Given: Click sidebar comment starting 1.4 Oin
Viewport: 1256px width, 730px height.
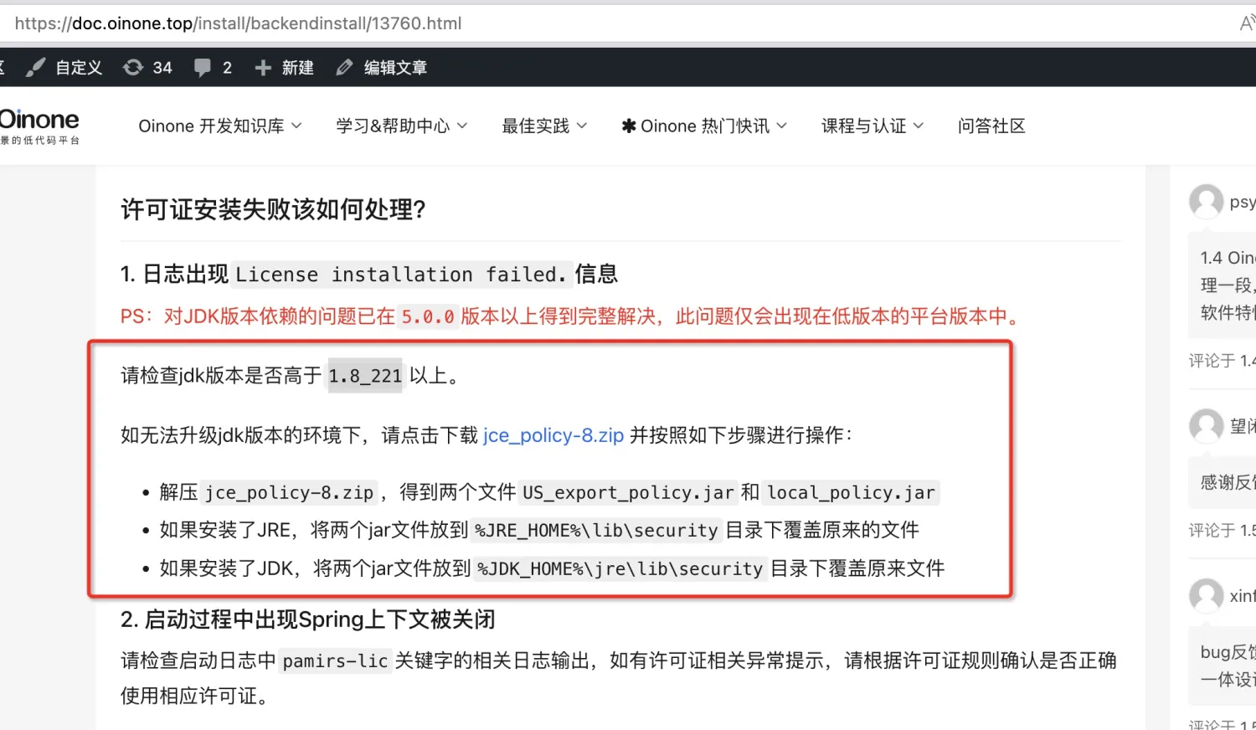Looking at the screenshot, I should tap(1228, 285).
